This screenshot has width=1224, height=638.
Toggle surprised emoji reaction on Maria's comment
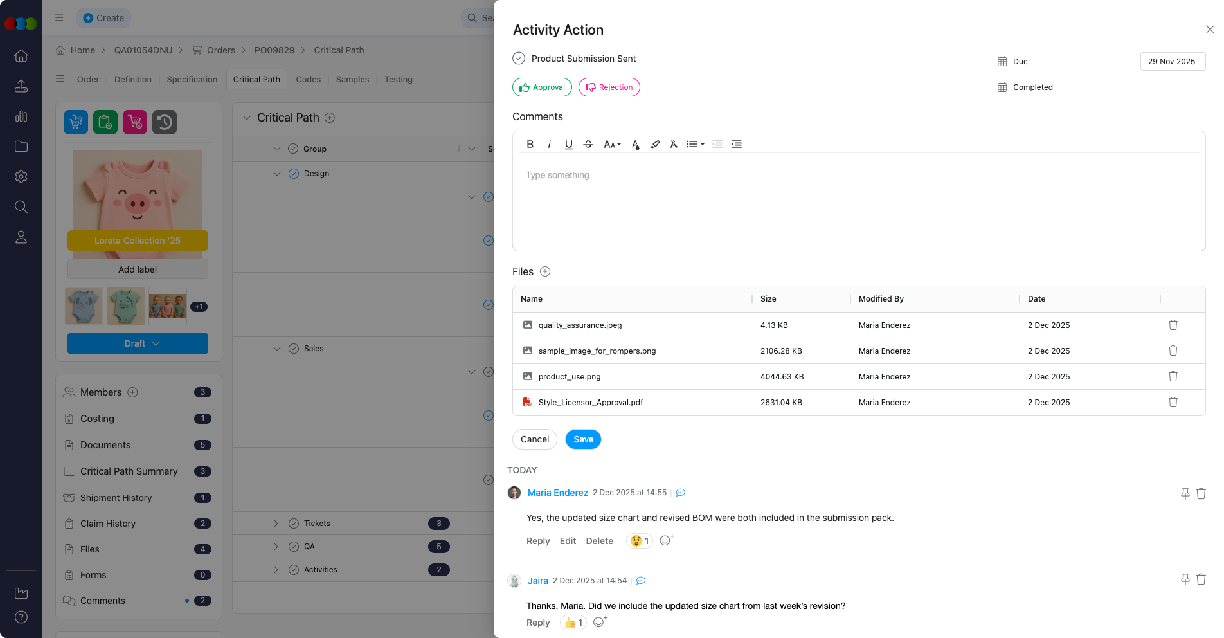click(x=639, y=541)
